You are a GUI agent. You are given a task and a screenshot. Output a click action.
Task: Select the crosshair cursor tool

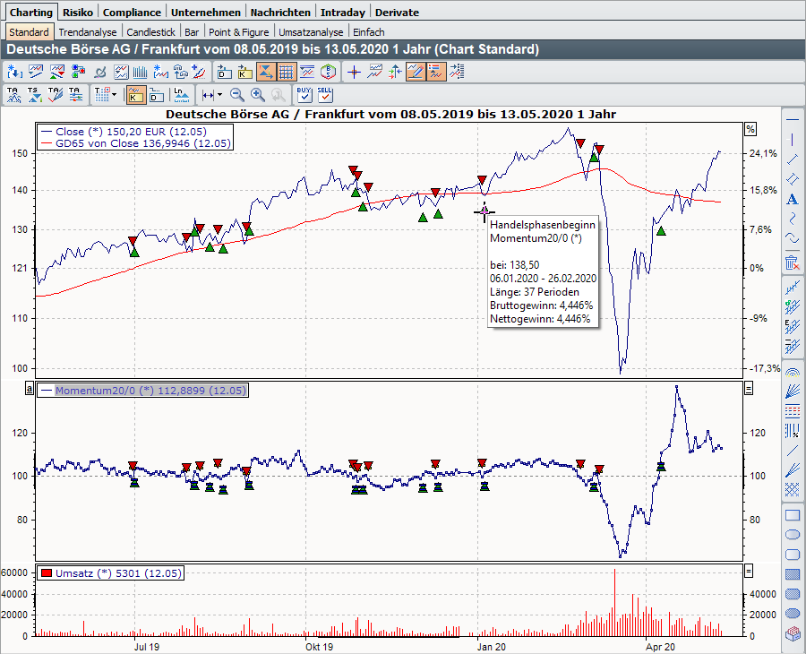pyautogui.click(x=354, y=73)
